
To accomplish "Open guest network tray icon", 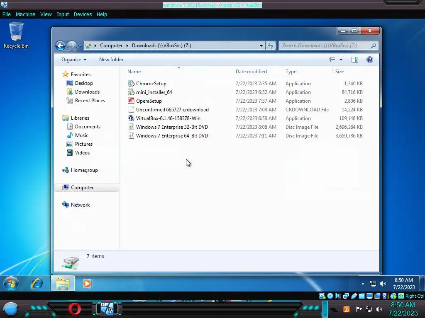I will [x=373, y=284].
